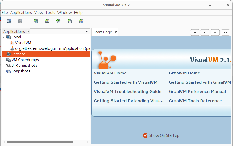233x146 pixels.
Task: Open the View menu
Action: (x=38, y=13)
